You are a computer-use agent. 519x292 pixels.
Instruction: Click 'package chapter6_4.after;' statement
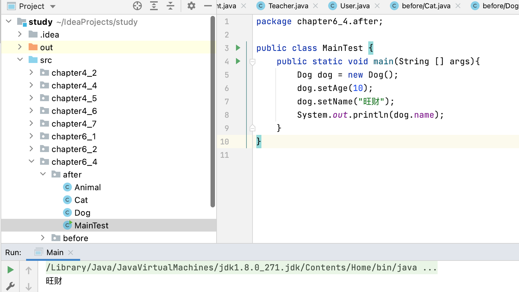coord(319,21)
